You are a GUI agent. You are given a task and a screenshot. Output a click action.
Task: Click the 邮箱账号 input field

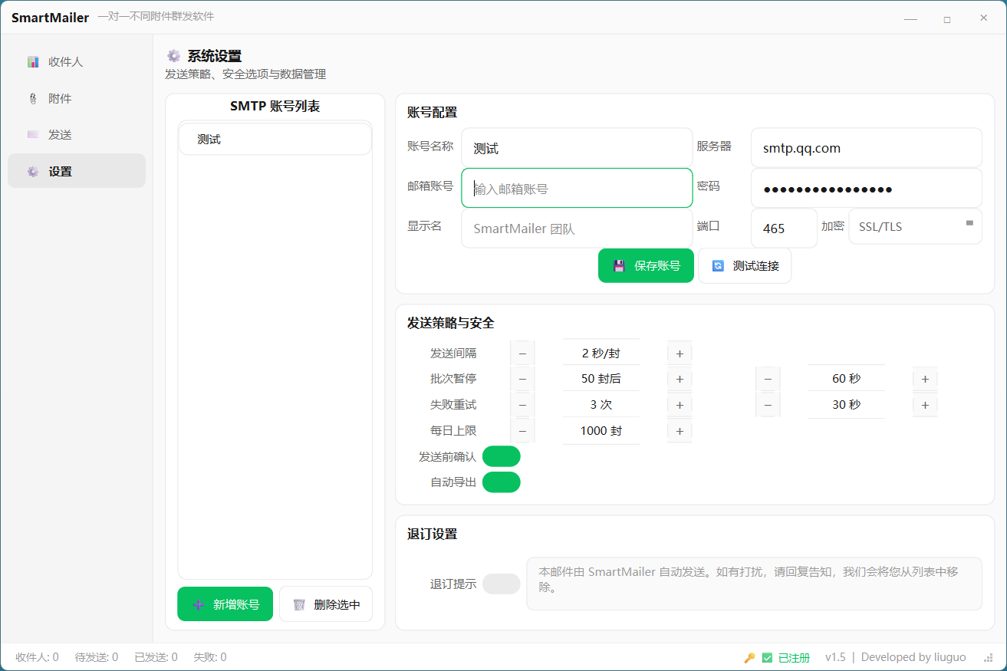point(577,188)
